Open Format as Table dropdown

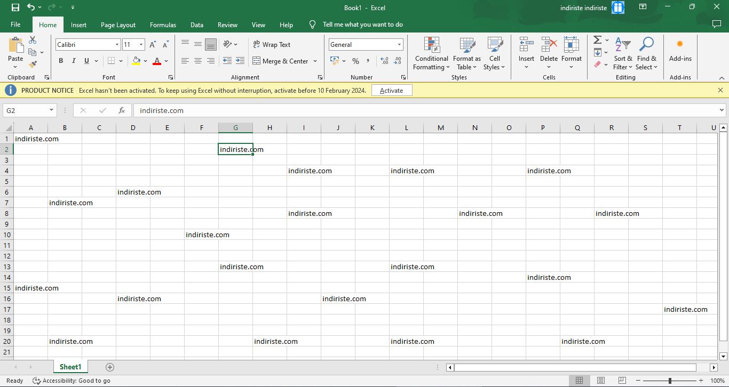tap(466, 53)
